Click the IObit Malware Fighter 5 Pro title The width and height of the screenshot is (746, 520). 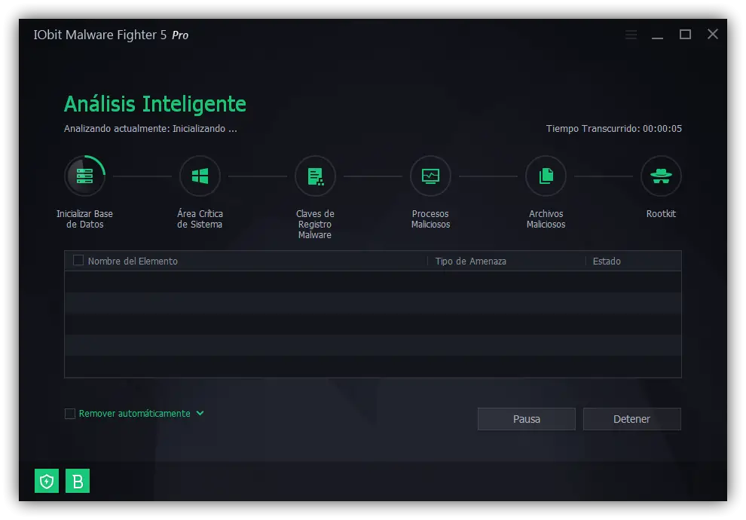point(111,35)
